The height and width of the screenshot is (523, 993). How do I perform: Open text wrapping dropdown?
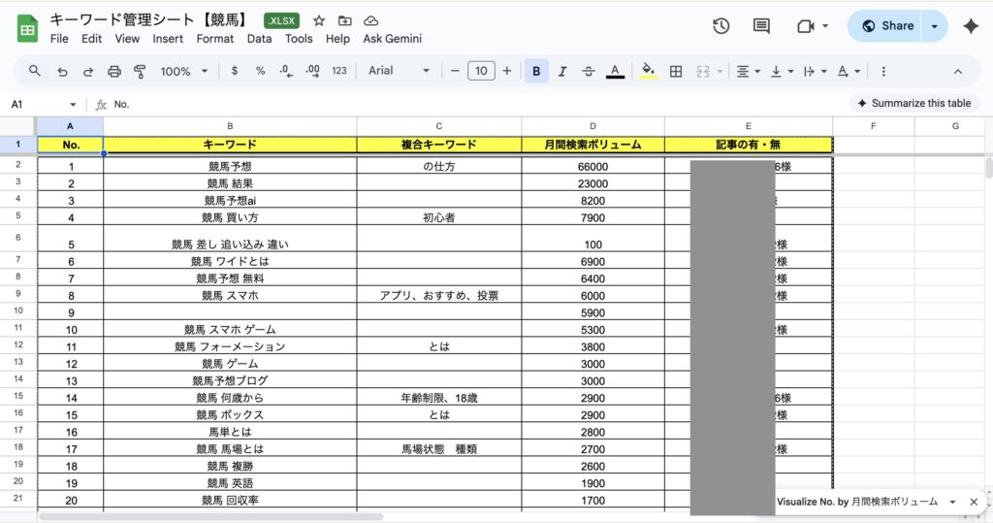(x=815, y=72)
